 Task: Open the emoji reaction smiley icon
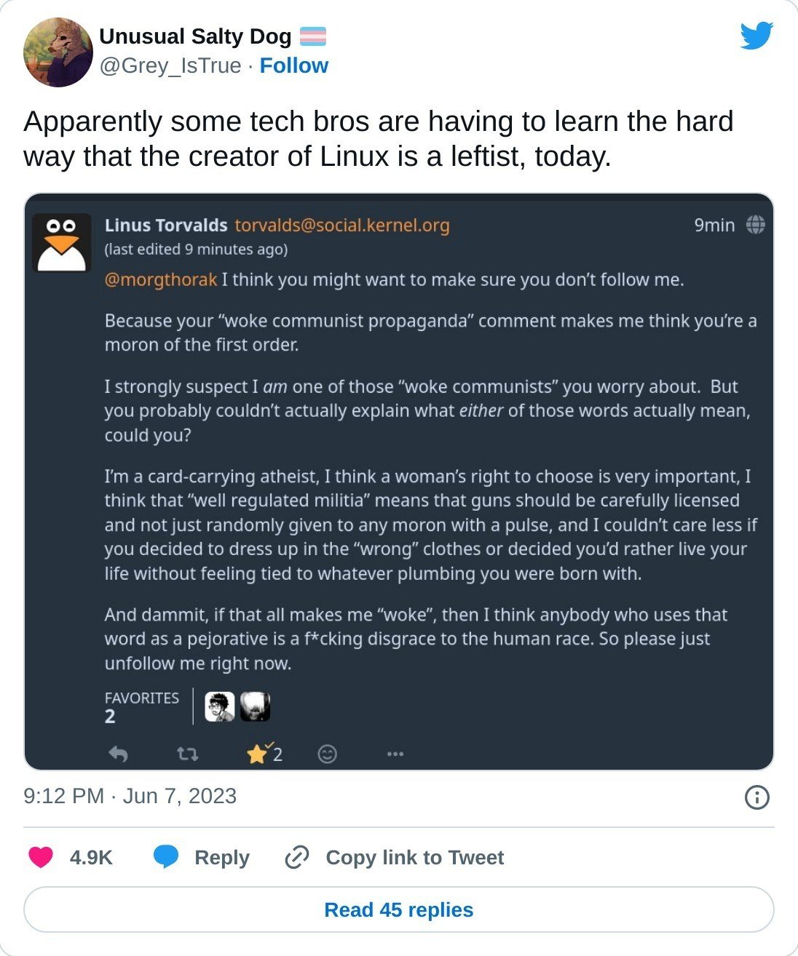pyautogui.click(x=328, y=754)
